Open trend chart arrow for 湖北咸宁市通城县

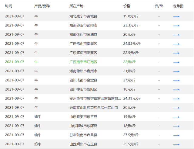[176, 16]
